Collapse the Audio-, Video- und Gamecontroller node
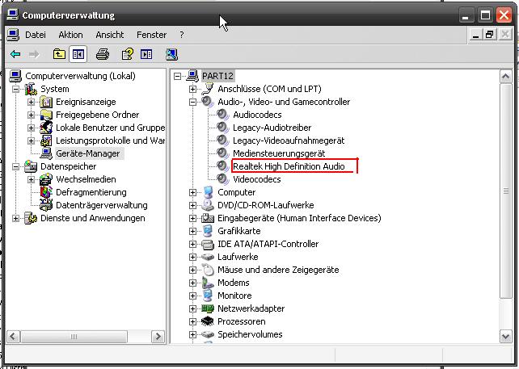 [x=193, y=102]
